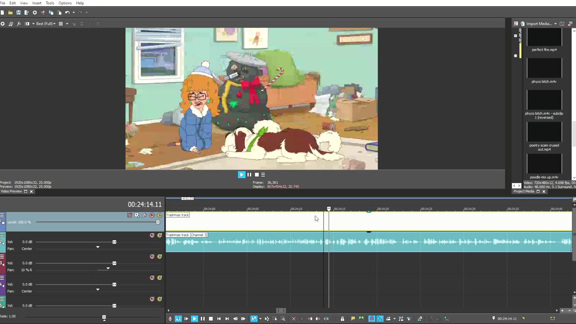Click the highlighted Play button in transport

click(194, 319)
